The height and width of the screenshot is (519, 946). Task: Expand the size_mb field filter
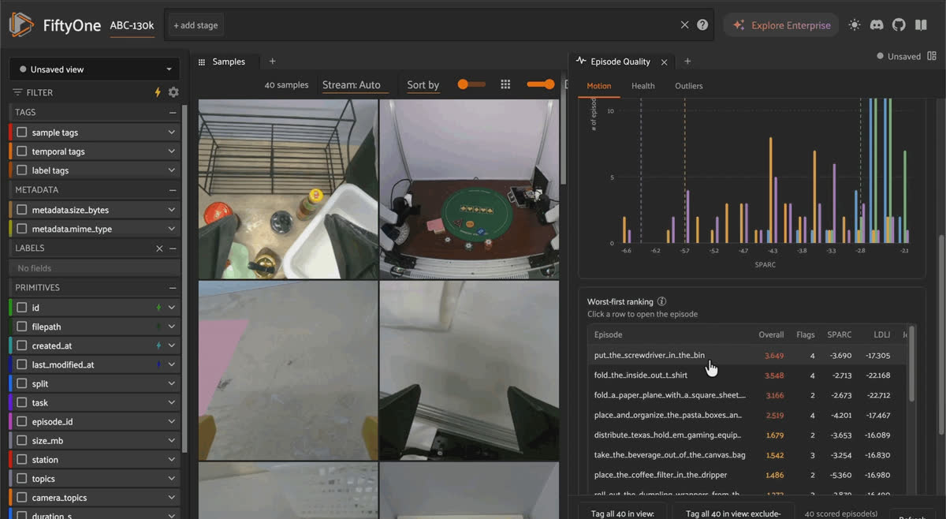point(171,440)
